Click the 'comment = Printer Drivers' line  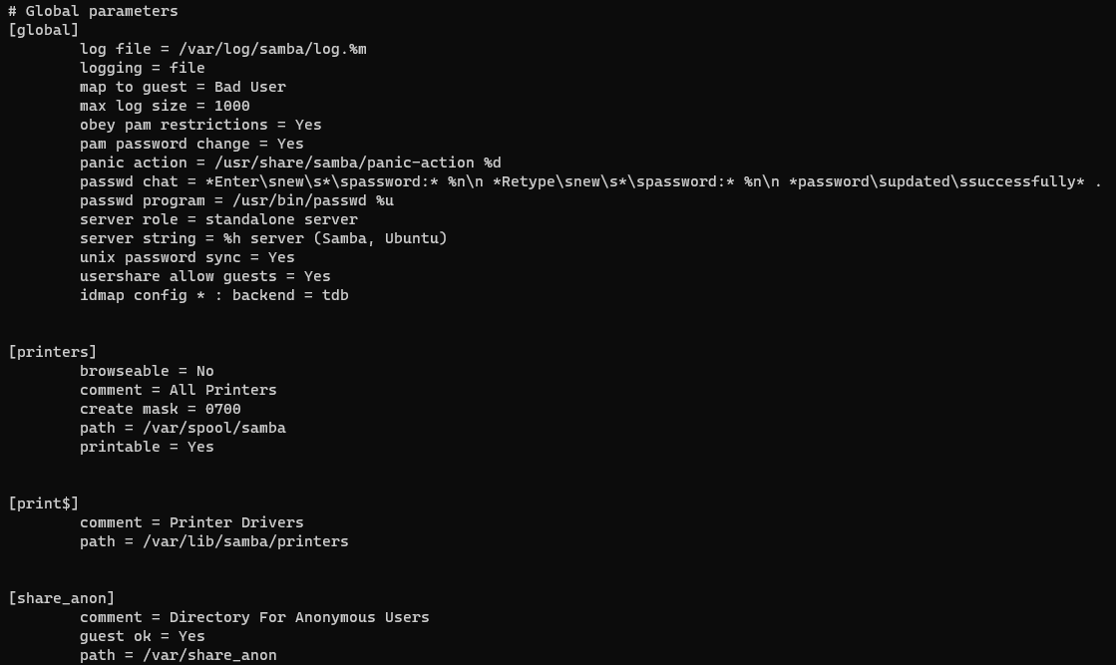pos(191,522)
